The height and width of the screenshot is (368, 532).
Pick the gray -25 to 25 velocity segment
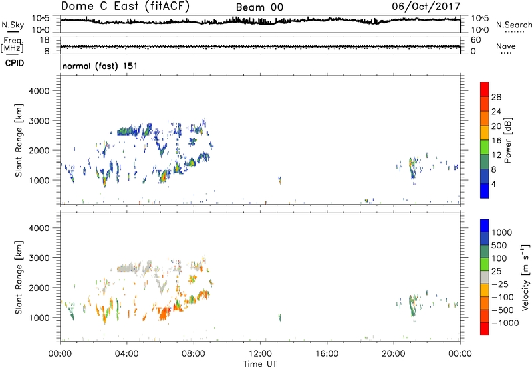pyautogui.click(x=485, y=277)
